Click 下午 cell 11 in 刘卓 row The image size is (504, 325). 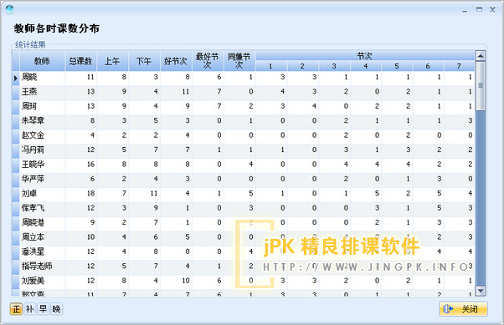pos(144,194)
